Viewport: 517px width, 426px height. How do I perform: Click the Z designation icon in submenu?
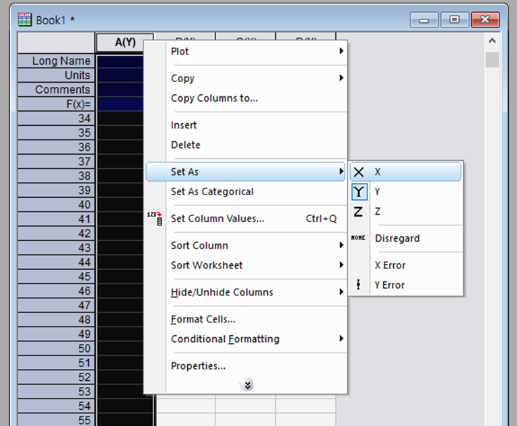pyautogui.click(x=358, y=211)
